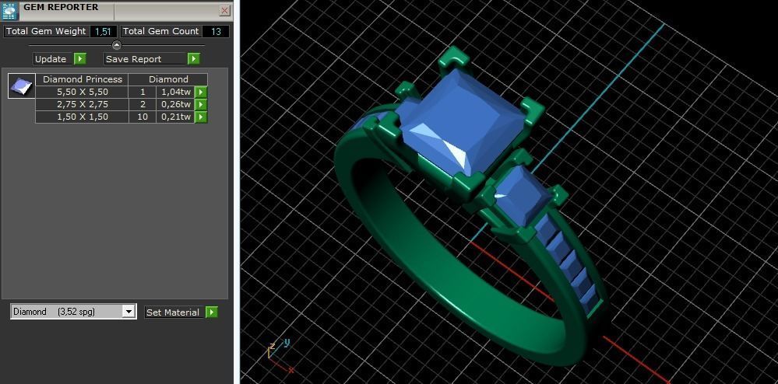Click the smaller blue side stone in viewport
Image resolution: width=778 pixels, height=384 pixels.
(523, 195)
